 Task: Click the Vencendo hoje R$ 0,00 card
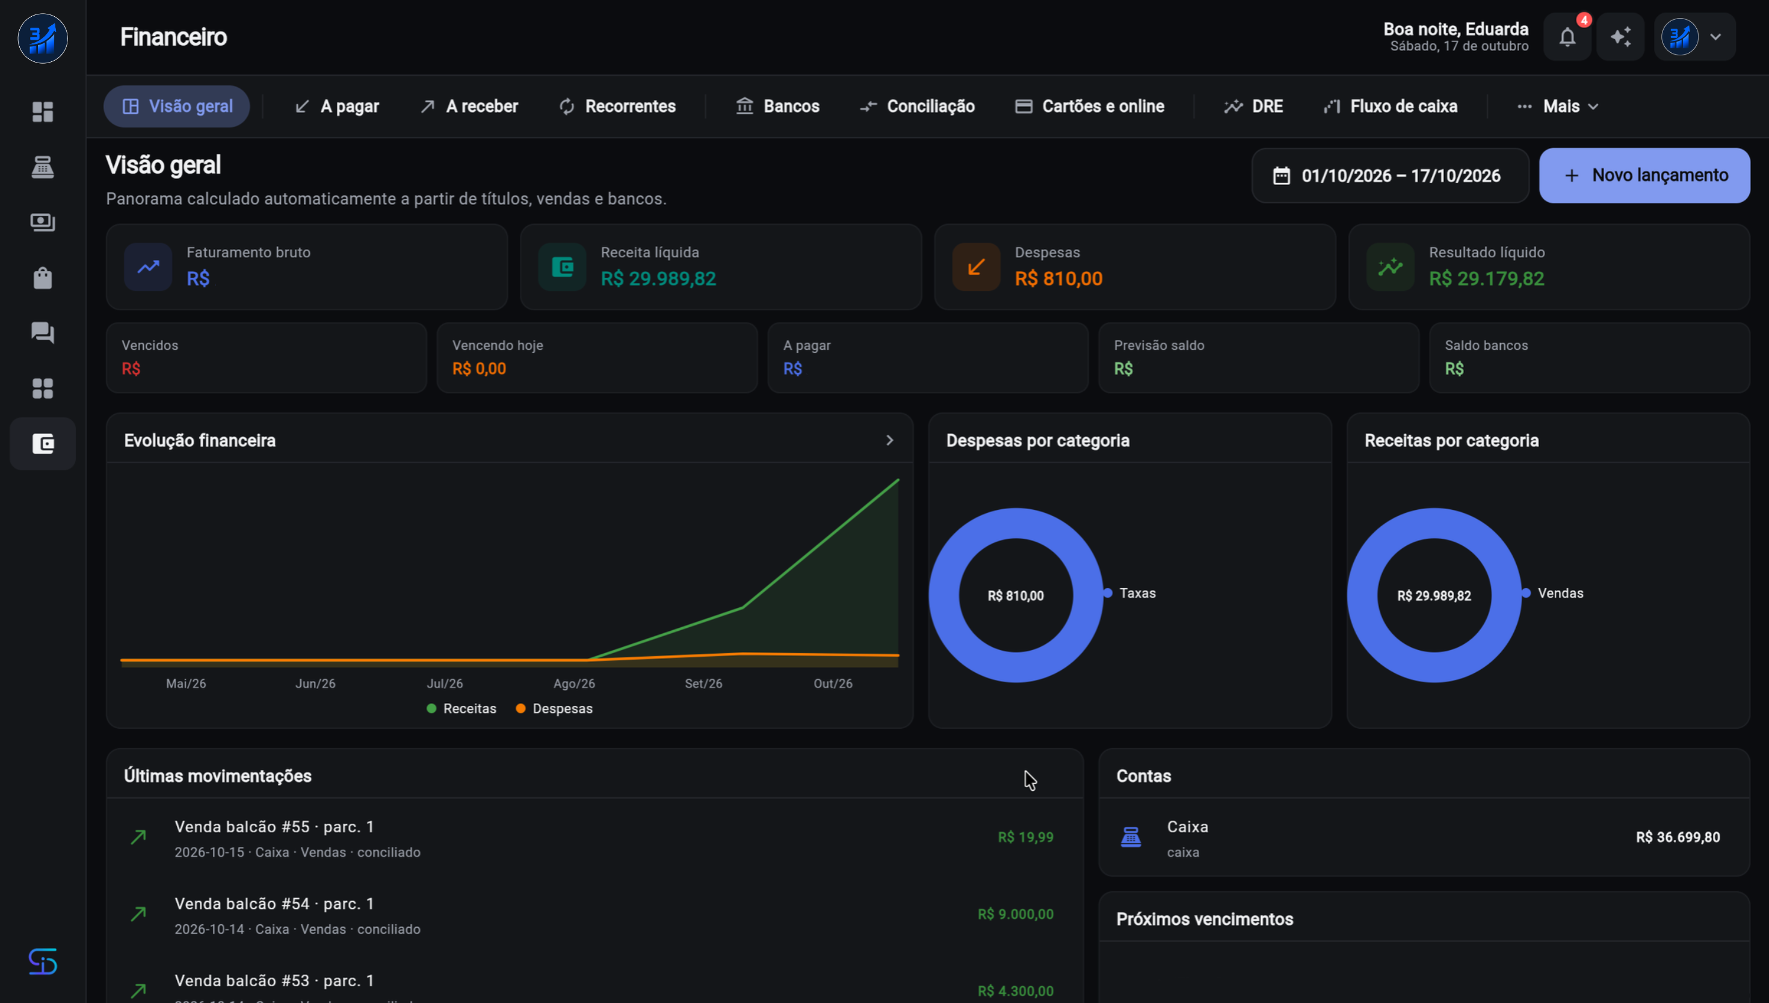[597, 358]
